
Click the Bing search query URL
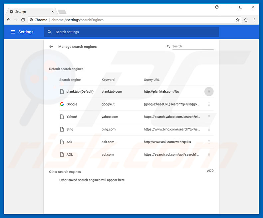click(x=172, y=129)
